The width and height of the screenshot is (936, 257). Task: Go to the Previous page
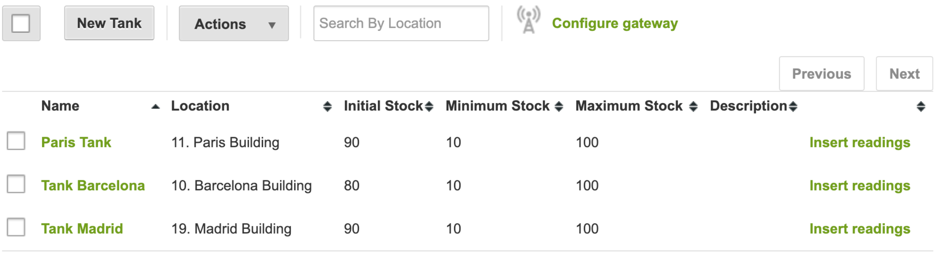(821, 74)
